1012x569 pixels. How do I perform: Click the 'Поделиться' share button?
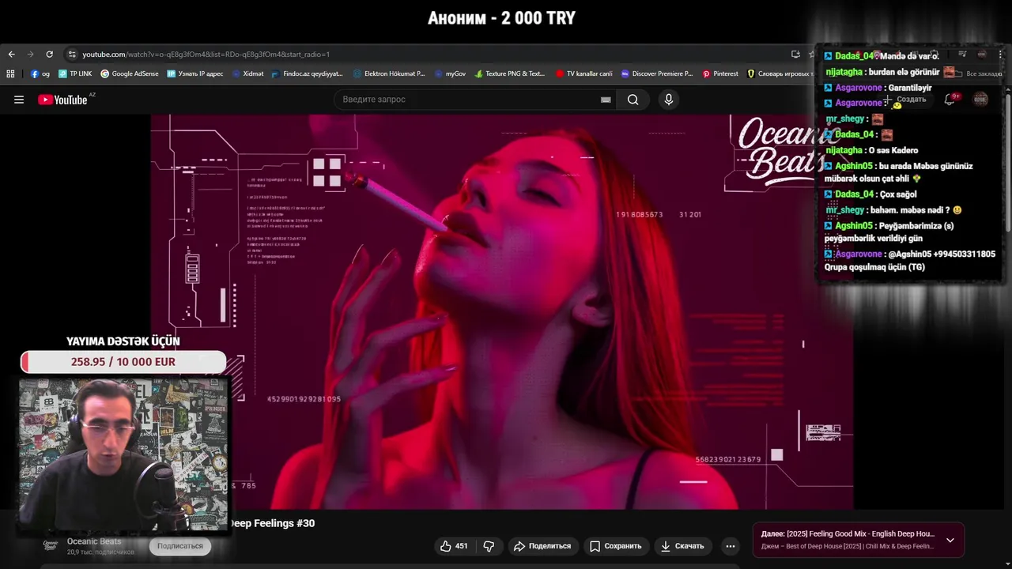pyautogui.click(x=542, y=546)
